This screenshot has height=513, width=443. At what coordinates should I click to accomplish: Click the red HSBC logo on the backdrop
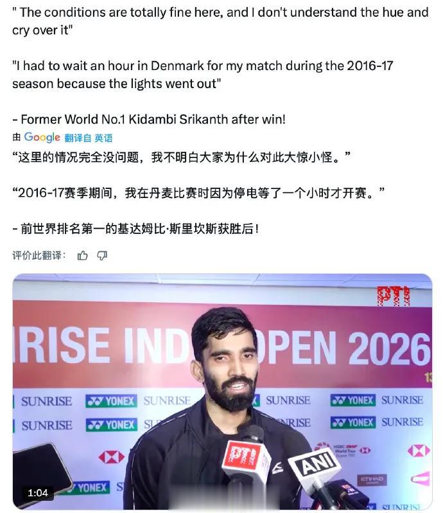pyautogui.click(x=112, y=456)
